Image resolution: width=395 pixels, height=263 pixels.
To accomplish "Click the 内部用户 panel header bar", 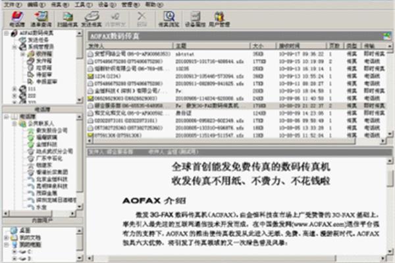I will tap(42, 220).
